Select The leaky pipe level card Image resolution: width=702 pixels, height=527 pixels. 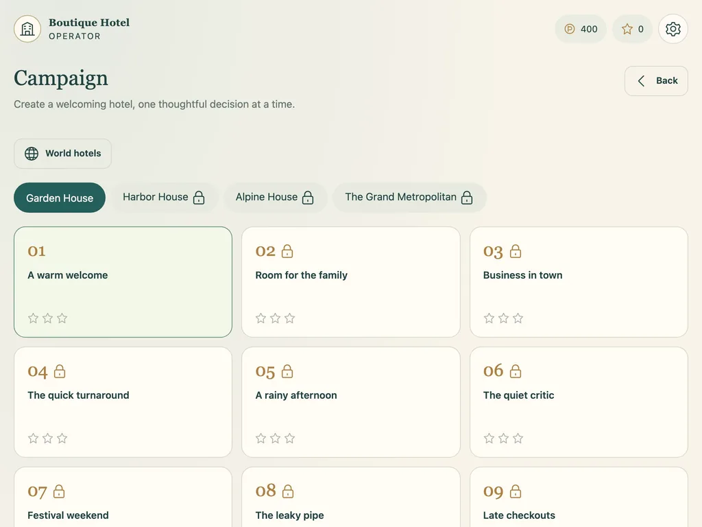coord(350,497)
